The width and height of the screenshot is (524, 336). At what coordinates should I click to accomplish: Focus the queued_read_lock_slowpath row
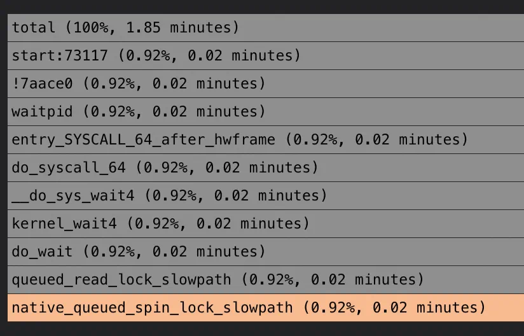click(262, 279)
